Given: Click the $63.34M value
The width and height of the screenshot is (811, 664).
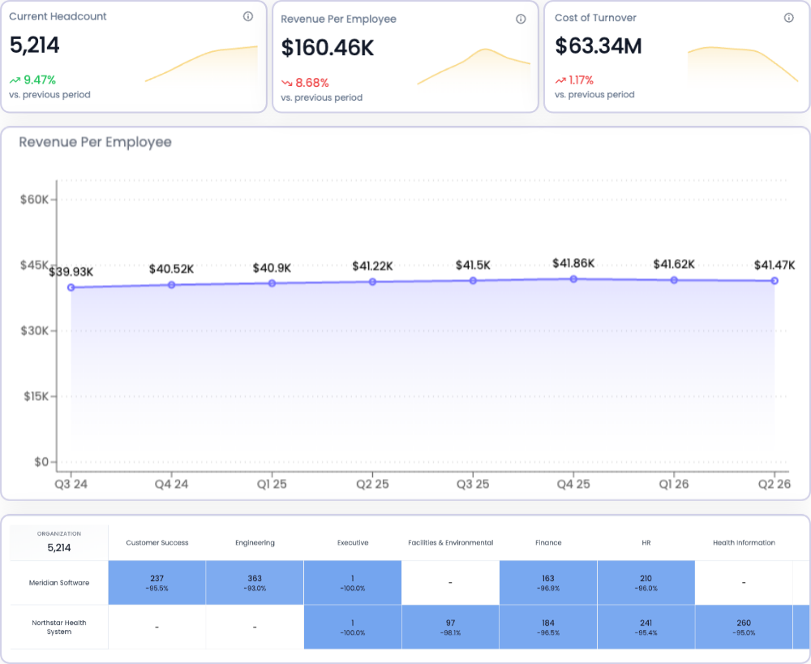Looking at the screenshot, I should pos(599,46).
